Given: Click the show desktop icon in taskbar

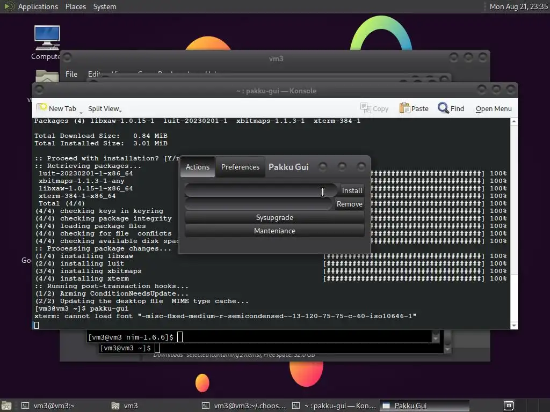Looking at the screenshot, I should [6, 406].
